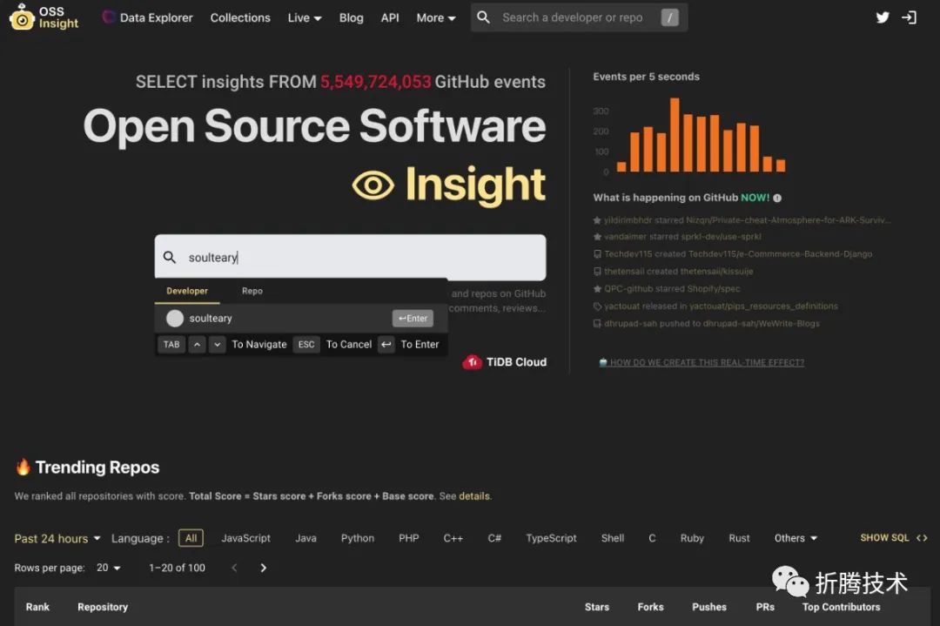This screenshot has width=940, height=626.
Task: Switch to the Repo tab in suggestions
Action: tap(252, 291)
